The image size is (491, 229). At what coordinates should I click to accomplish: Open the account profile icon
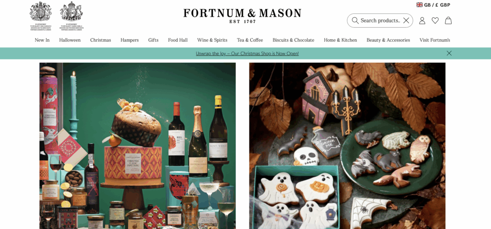422,21
